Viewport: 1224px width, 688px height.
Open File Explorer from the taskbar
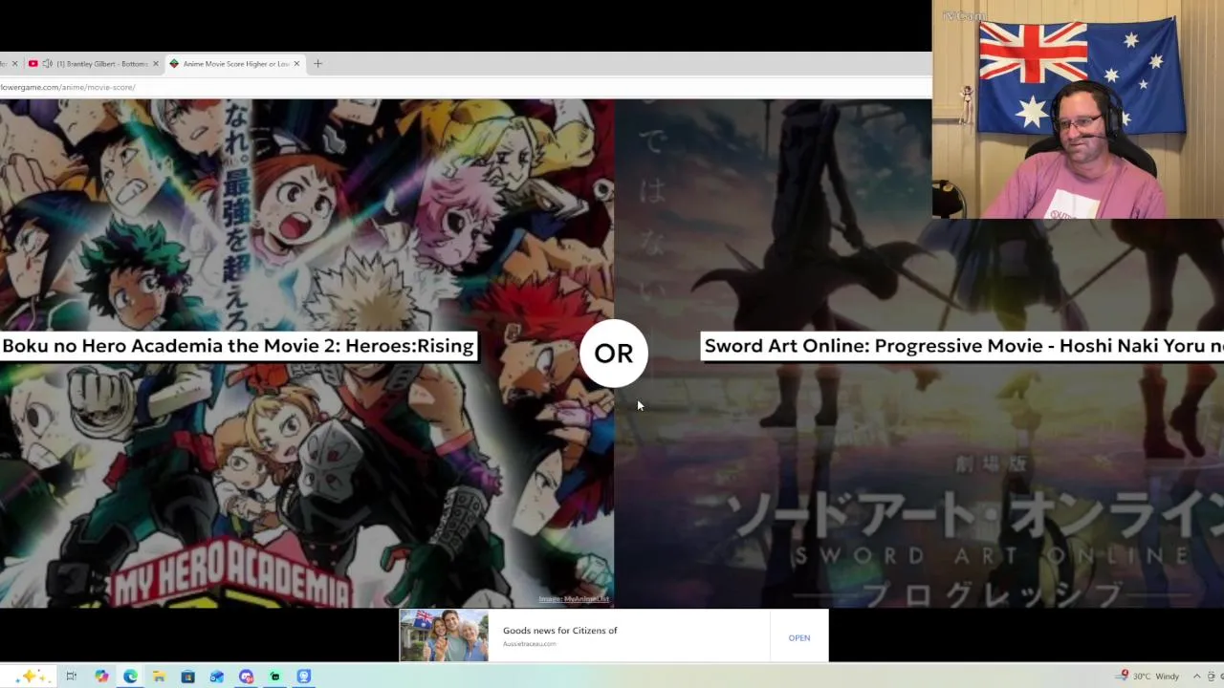click(x=159, y=677)
